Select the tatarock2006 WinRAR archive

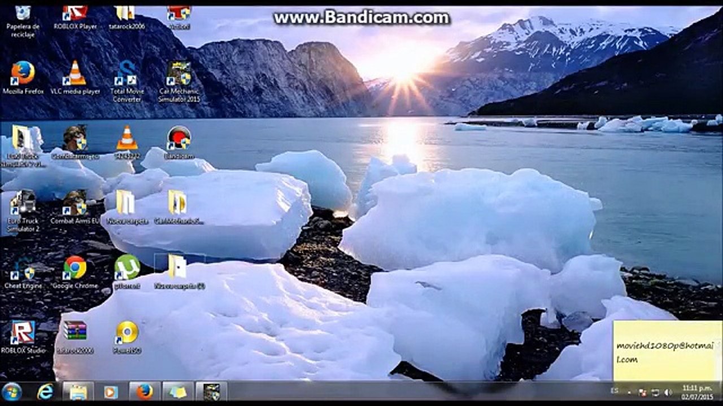[x=75, y=337]
